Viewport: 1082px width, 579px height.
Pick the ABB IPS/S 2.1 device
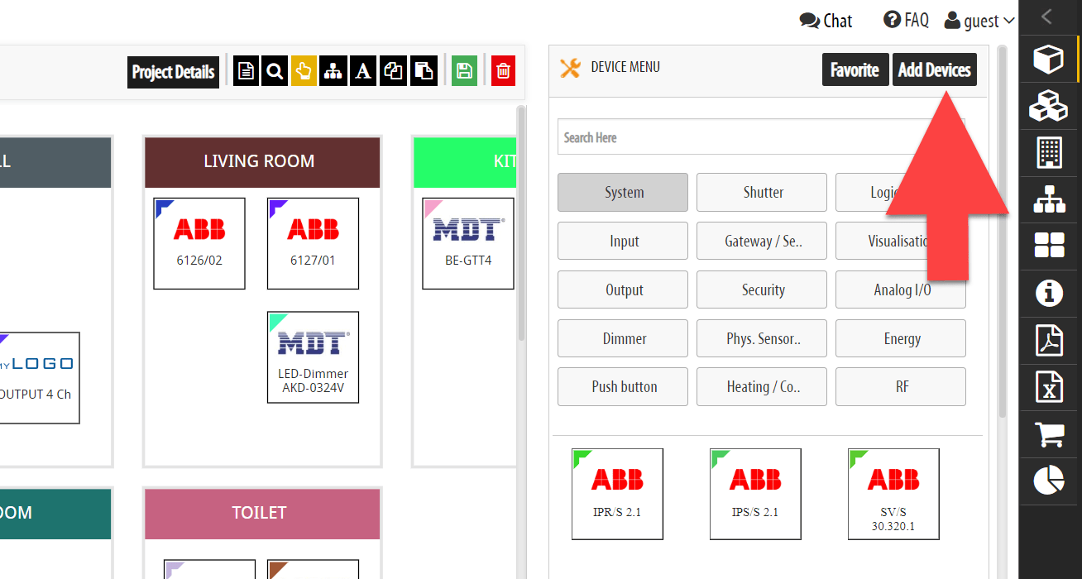755,494
